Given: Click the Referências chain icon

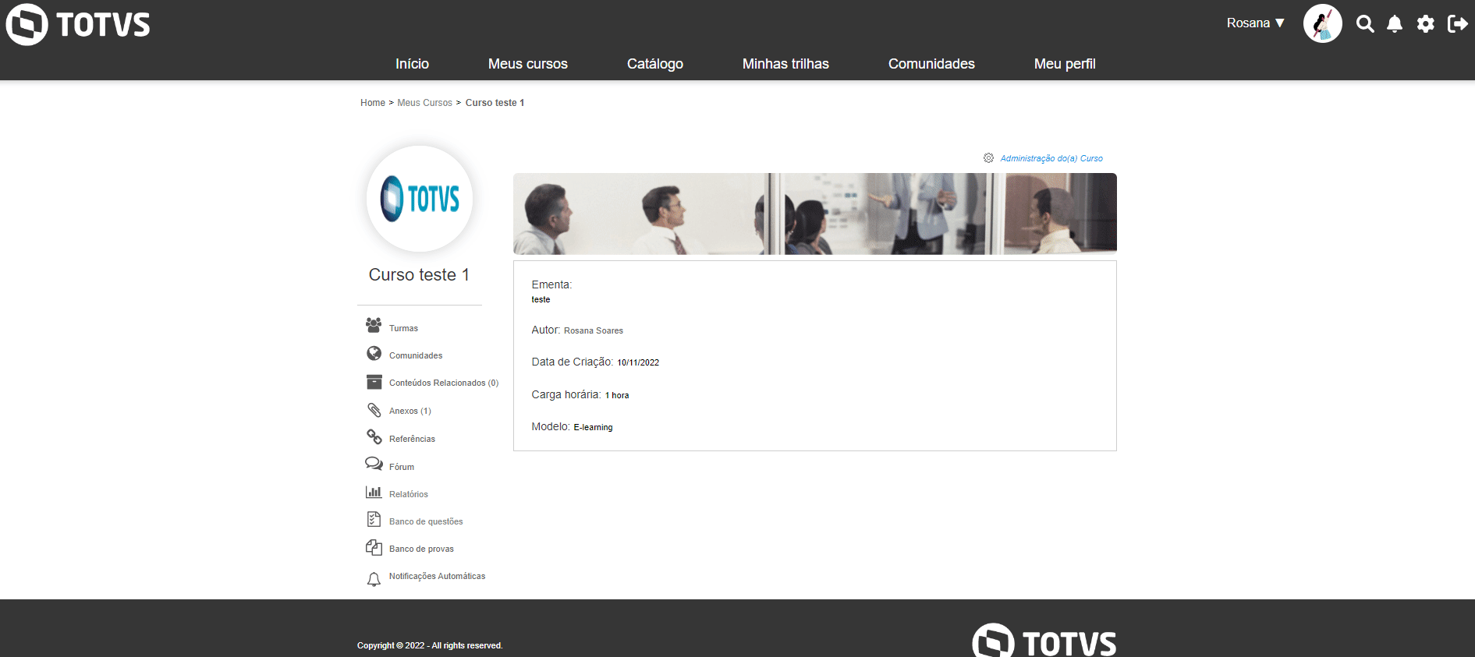Looking at the screenshot, I should pyautogui.click(x=374, y=436).
